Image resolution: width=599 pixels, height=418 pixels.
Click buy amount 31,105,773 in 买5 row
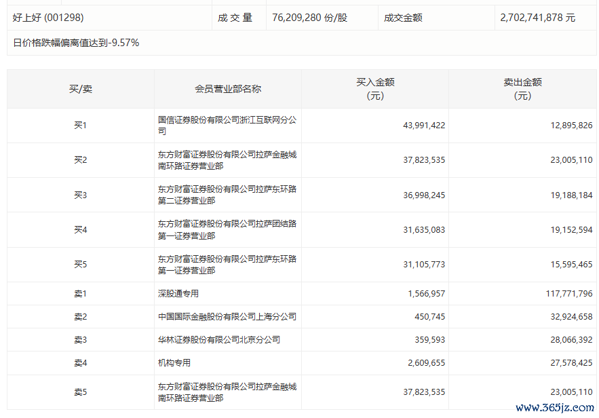(x=424, y=265)
